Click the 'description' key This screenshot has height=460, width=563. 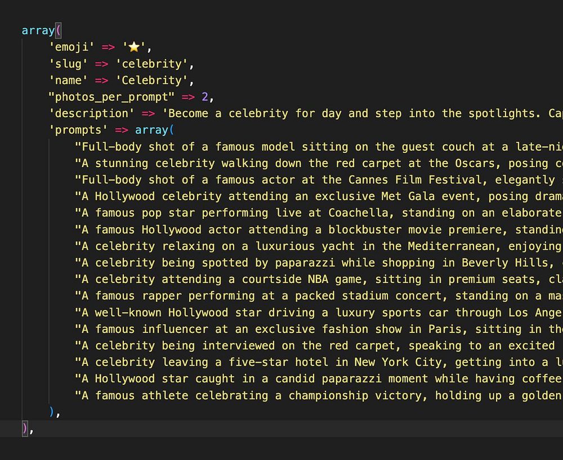[x=92, y=114]
